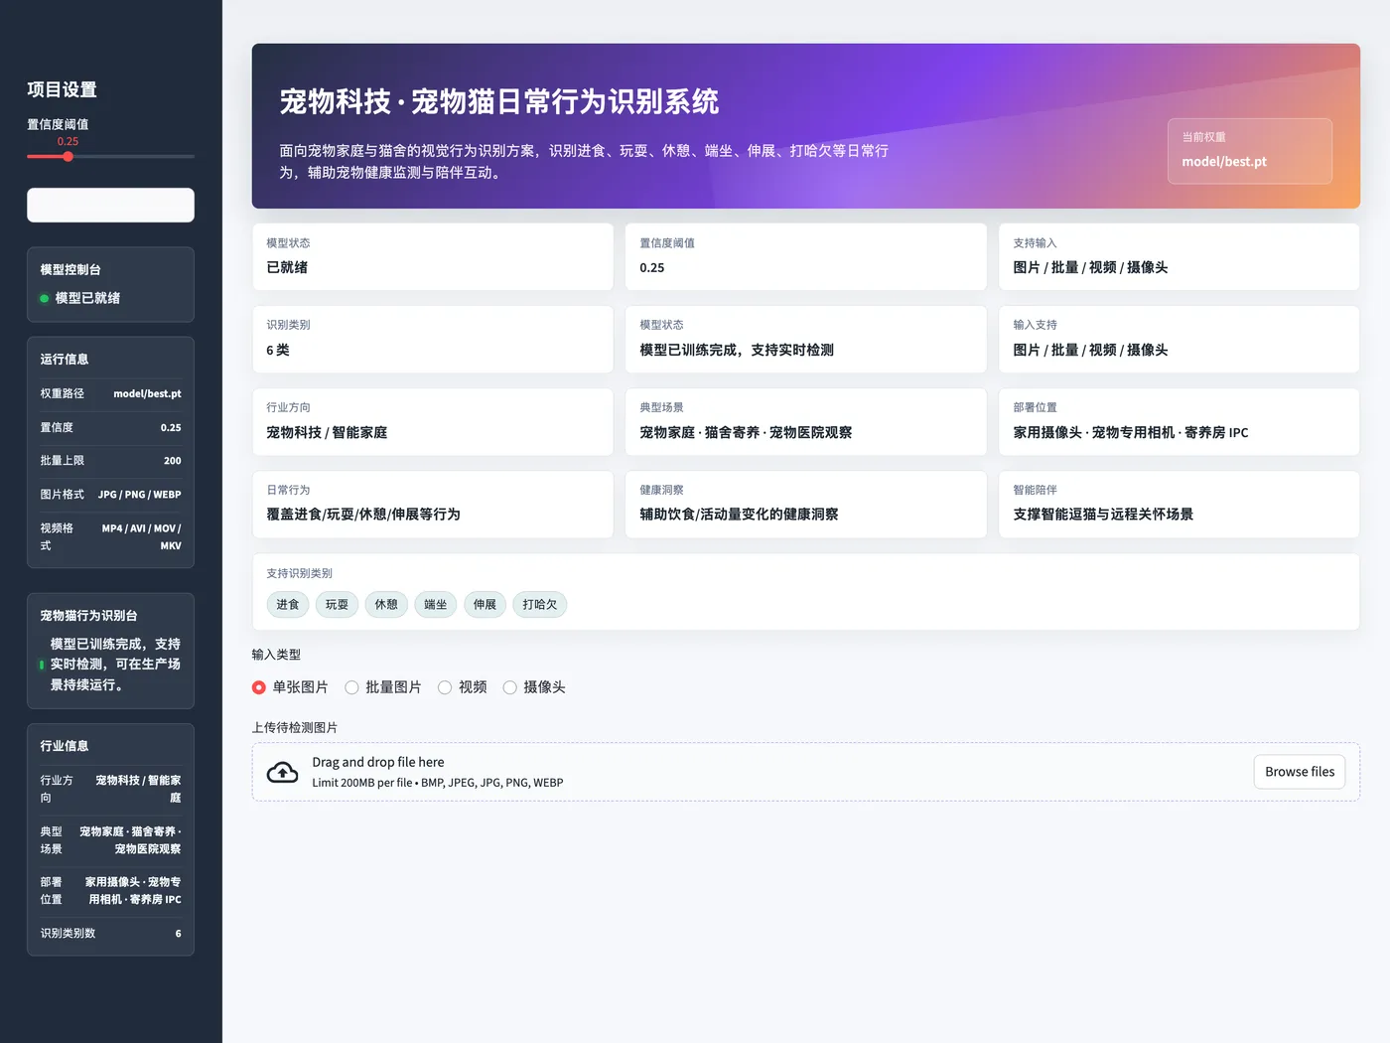Click the 支撑智能逗猫与远程关怀场景 card
The height and width of the screenshot is (1043, 1390).
click(1180, 504)
